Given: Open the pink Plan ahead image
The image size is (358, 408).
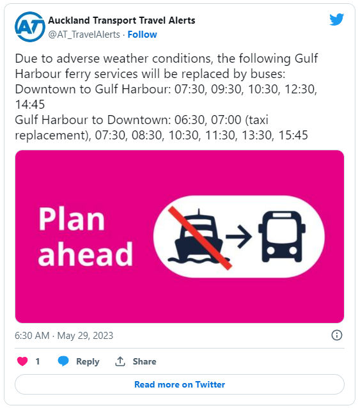Looking at the screenshot, I should 180,237.
